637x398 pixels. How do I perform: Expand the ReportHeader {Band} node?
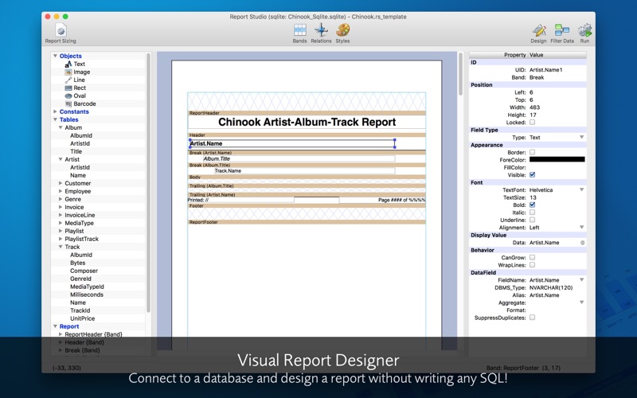(61, 334)
